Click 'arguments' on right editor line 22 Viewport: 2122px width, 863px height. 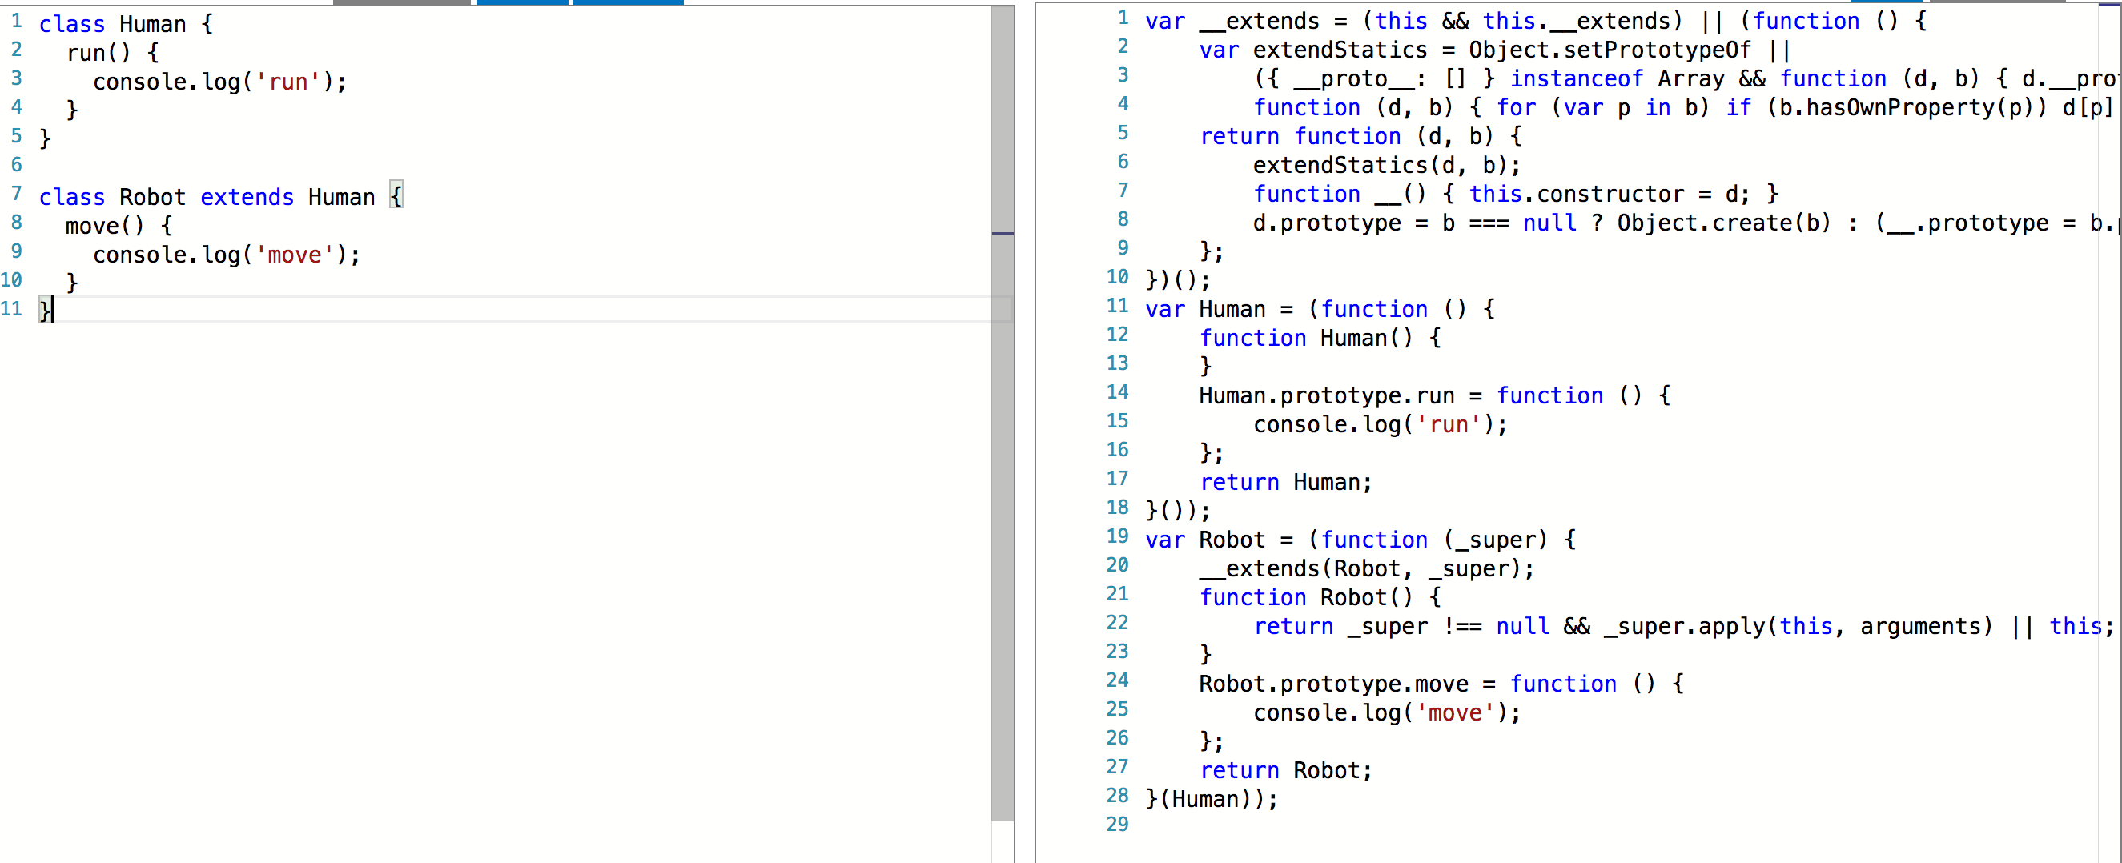pos(1920,626)
